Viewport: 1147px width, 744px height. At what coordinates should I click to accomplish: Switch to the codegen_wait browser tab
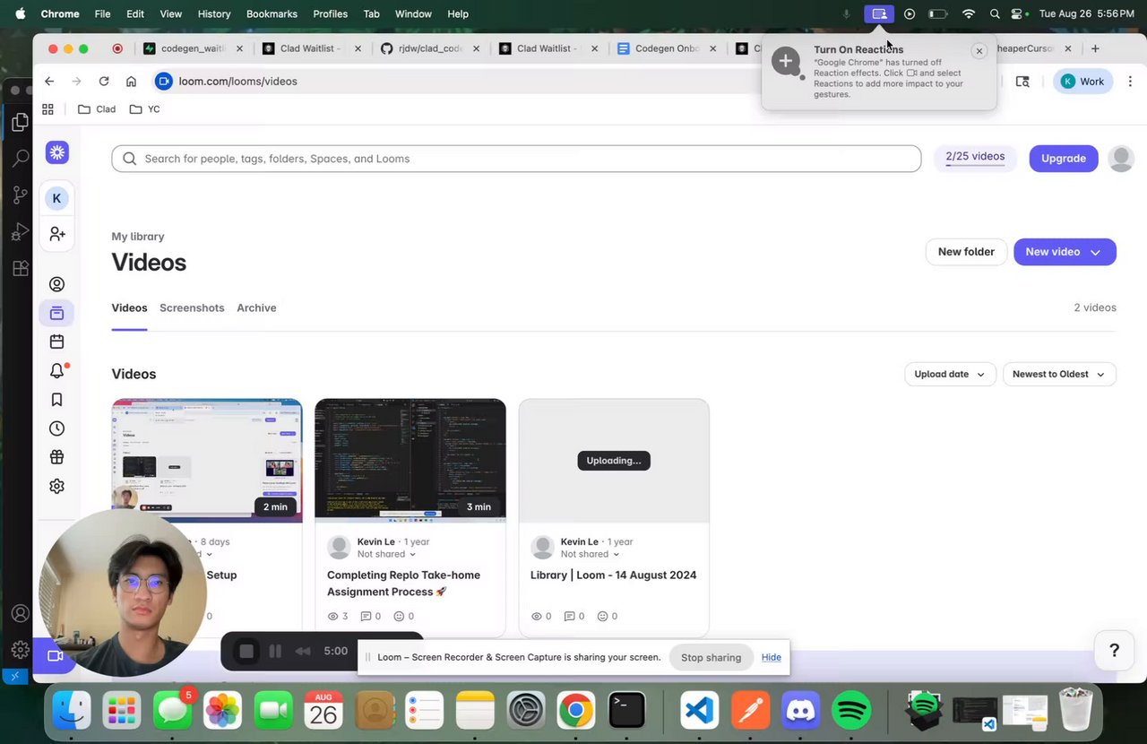[x=193, y=48]
